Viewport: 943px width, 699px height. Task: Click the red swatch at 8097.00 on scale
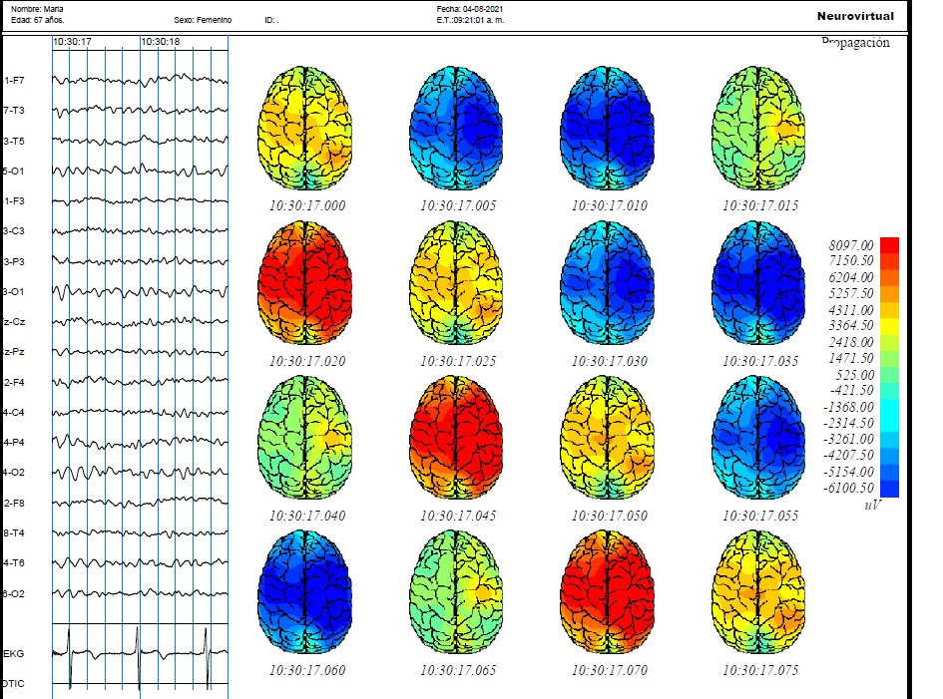point(889,245)
